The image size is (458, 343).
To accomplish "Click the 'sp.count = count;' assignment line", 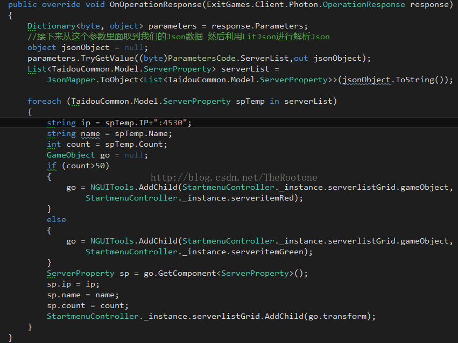I will pos(88,306).
